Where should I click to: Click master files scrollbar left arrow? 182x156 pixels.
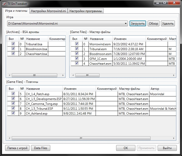[x=73, y=75]
